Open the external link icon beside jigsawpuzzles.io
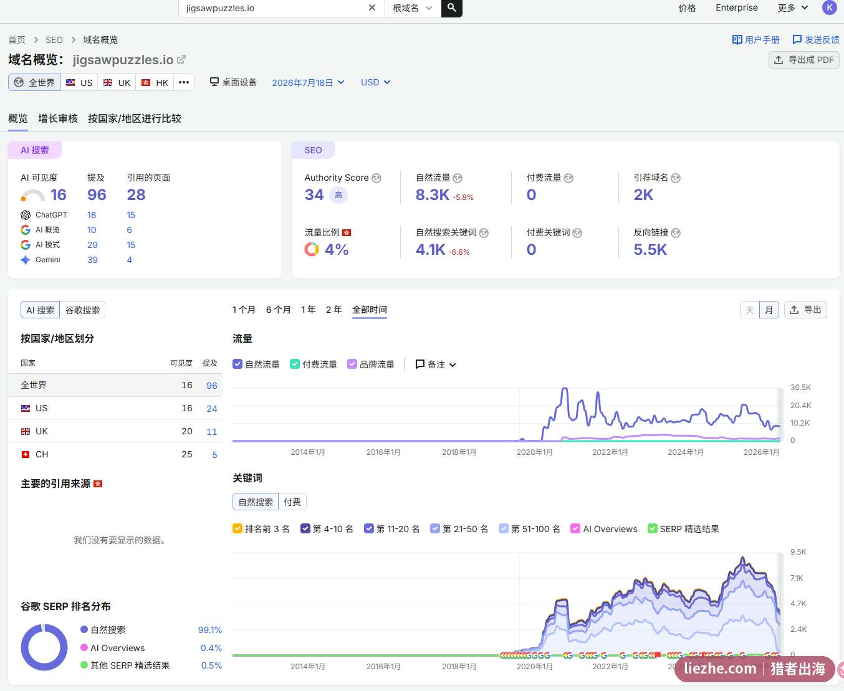Viewport: 844px width, 691px height. [x=181, y=59]
